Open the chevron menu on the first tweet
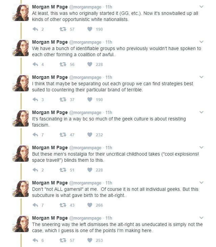The height and width of the screenshot is (247, 216). (x=201, y=7)
